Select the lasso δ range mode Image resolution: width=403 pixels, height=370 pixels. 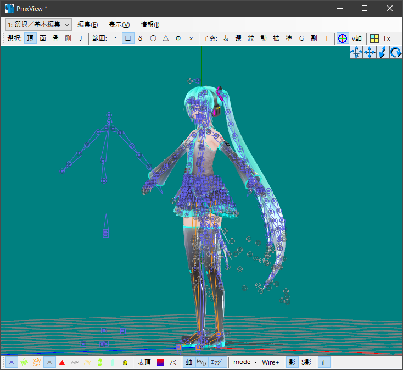pyautogui.click(x=141, y=38)
